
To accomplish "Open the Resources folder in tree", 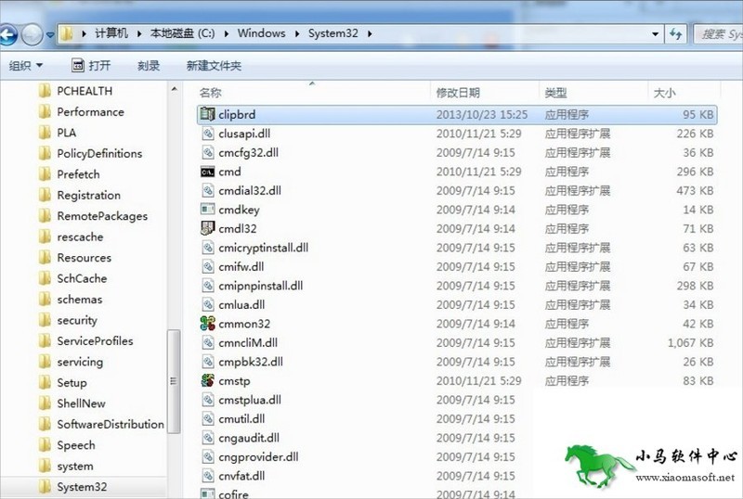I will click(75, 258).
